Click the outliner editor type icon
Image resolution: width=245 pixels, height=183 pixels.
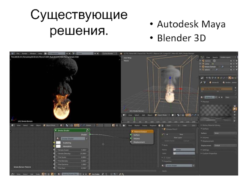[x=202, y=57]
